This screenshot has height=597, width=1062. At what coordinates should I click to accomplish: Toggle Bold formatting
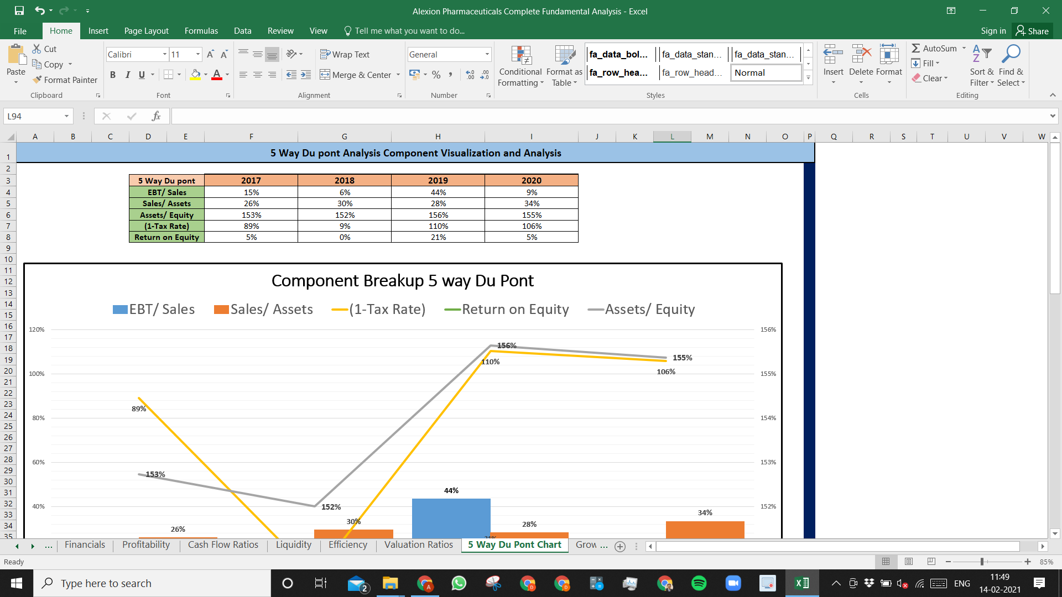pyautogui.click(x=113, y=75)
